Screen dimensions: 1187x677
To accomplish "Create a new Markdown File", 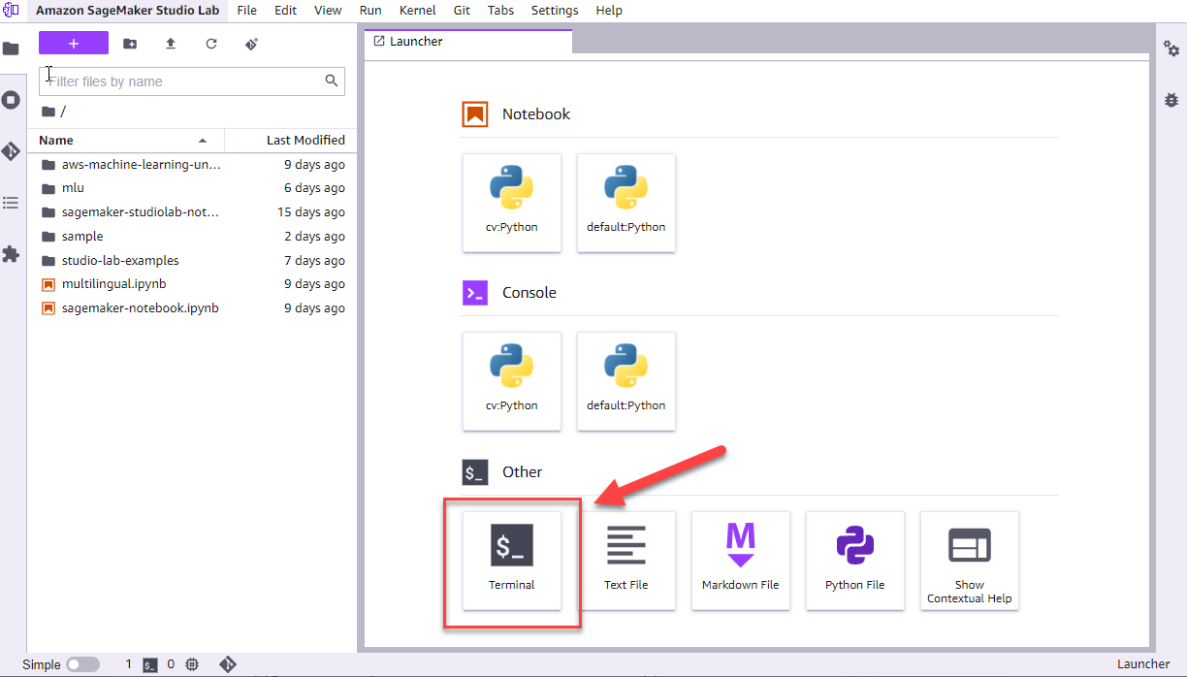I will click(741, 561).
